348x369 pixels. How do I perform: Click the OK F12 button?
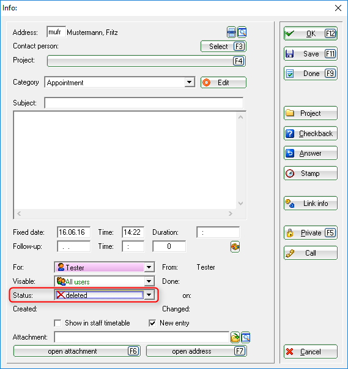[x=311, y=34]
